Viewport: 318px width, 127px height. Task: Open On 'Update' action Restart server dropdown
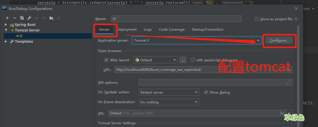pos(169,92)
